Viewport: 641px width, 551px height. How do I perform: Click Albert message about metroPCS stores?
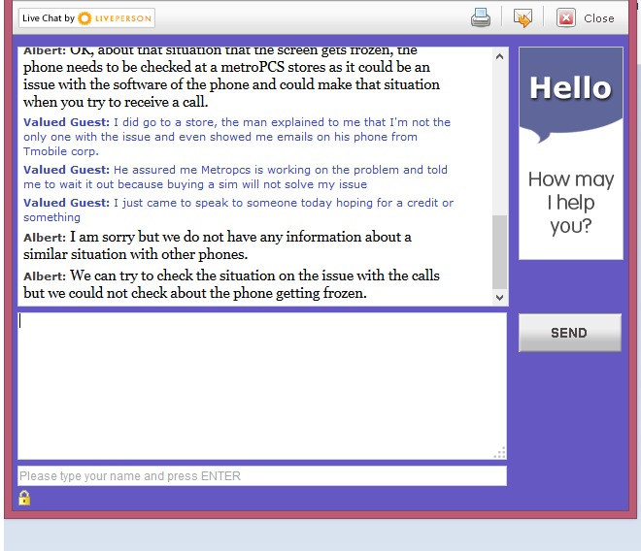[231, 79]
